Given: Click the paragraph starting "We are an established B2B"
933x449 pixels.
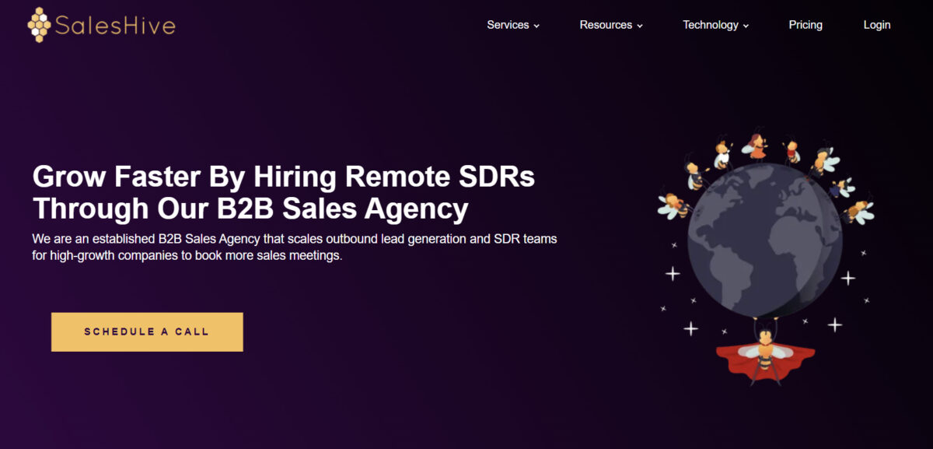Looking at the screenshot, I should click(295, 247).
